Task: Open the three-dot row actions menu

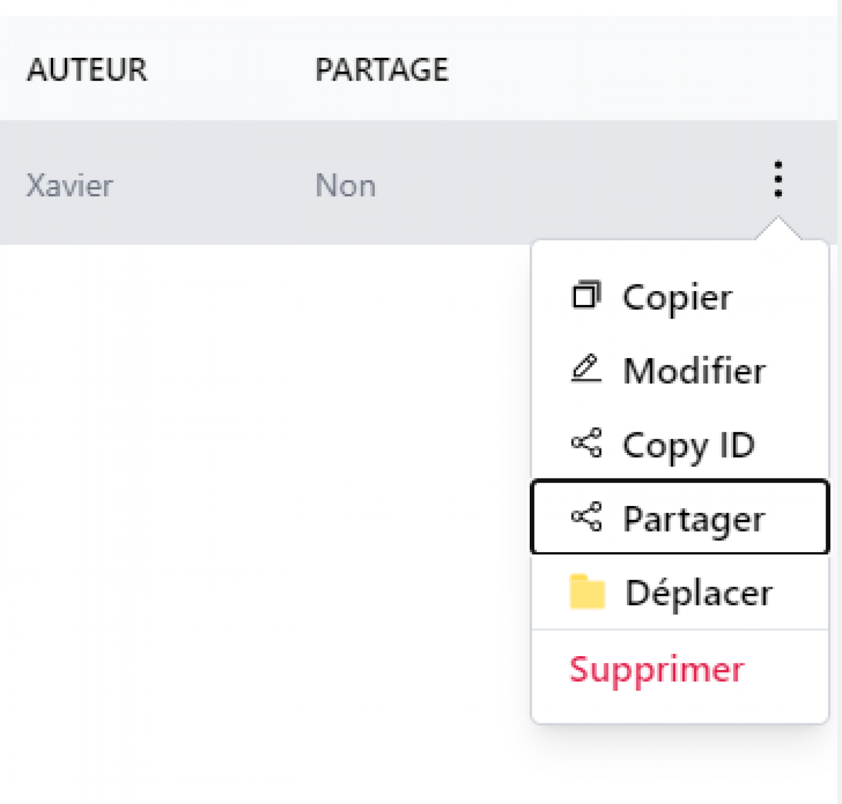Action: point(778,179)
